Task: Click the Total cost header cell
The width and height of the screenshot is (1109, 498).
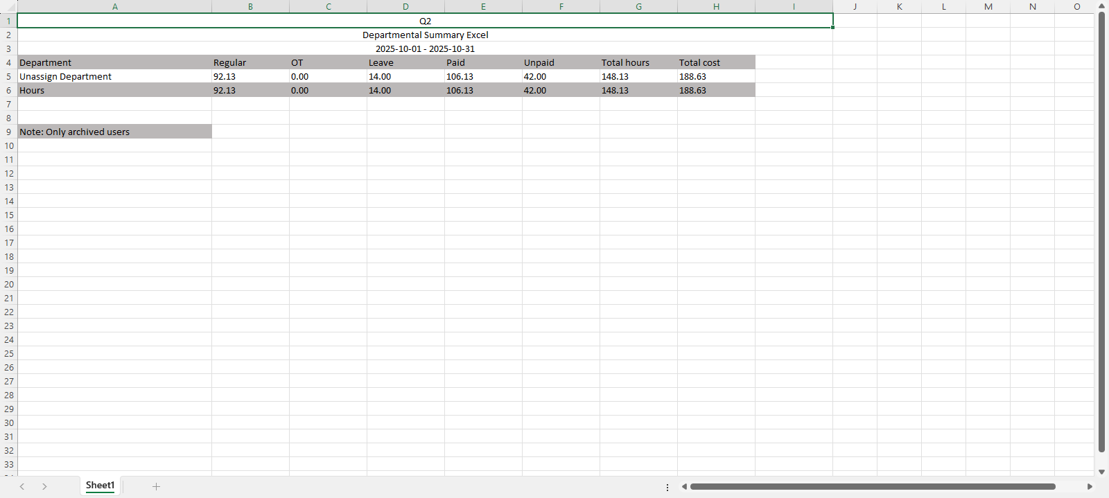Action: point(716,62)
